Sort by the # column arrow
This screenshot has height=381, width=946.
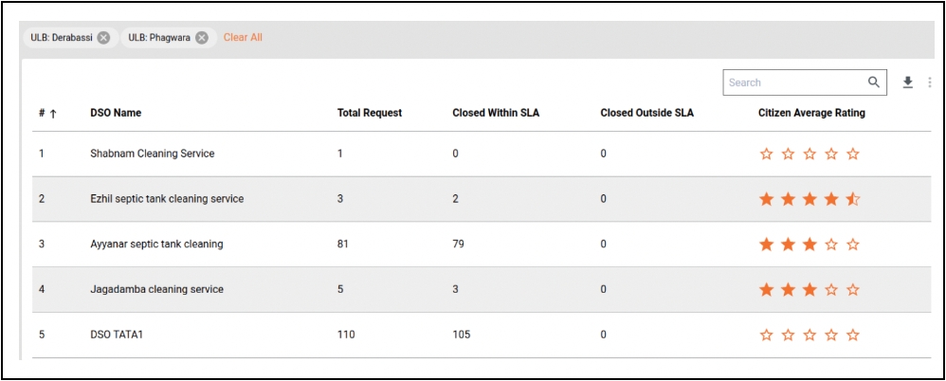[53, 114]
